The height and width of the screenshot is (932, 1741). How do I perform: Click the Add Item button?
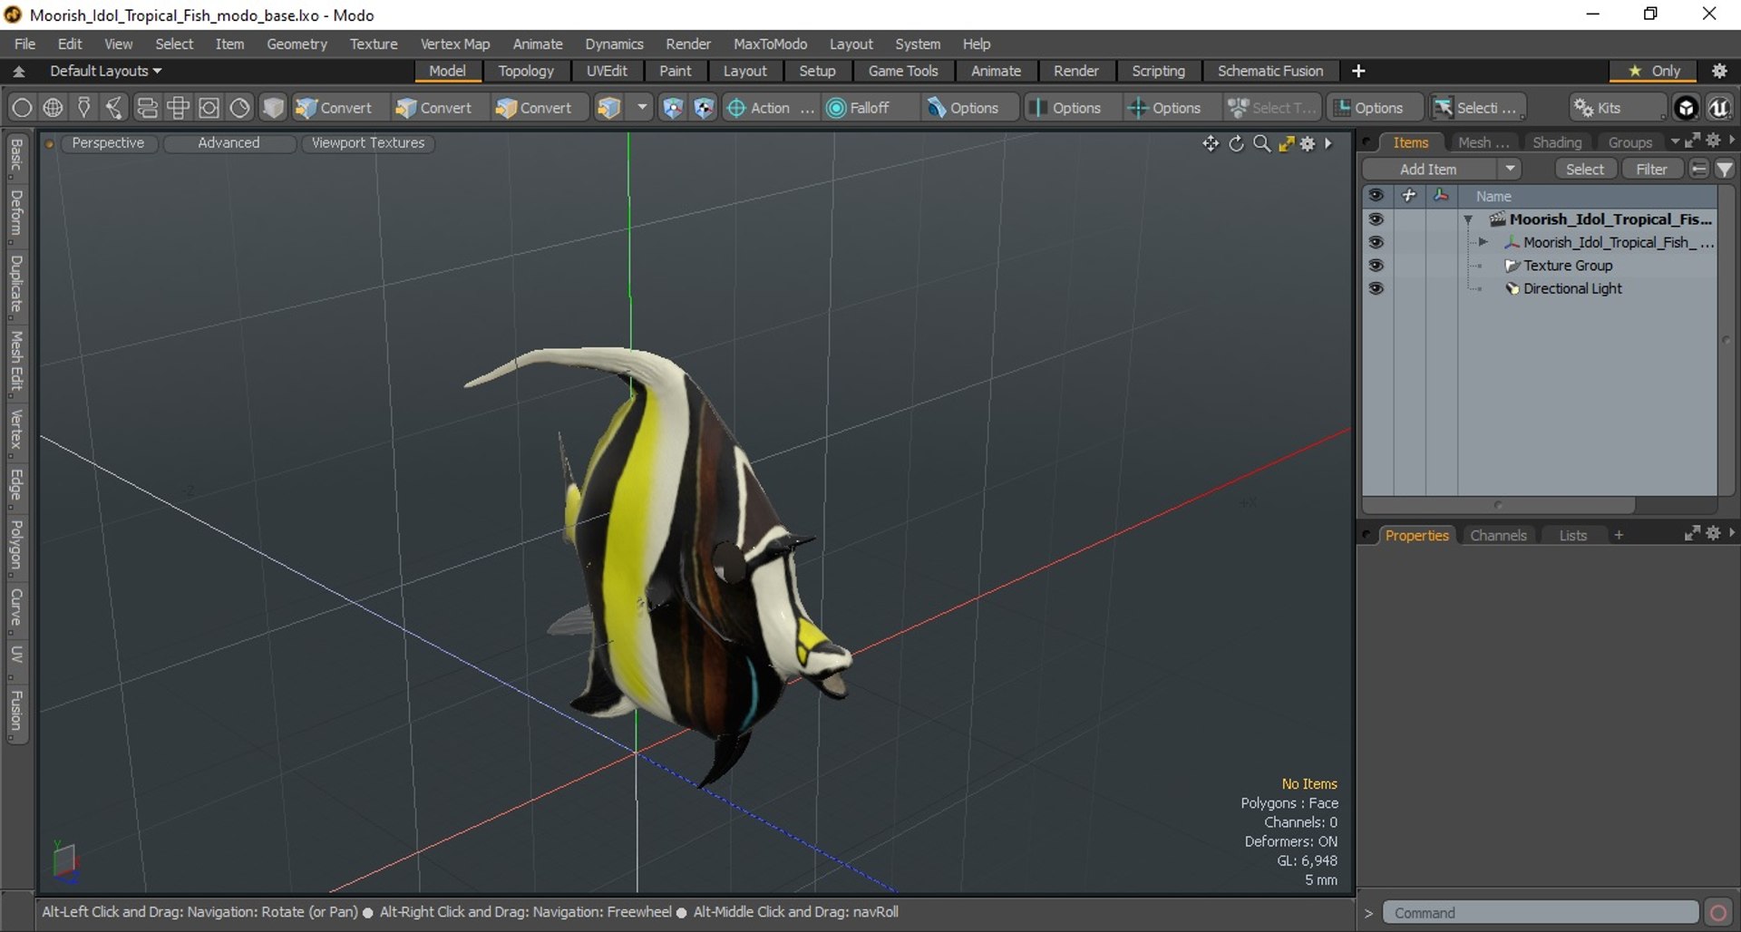pos(1428,170)
